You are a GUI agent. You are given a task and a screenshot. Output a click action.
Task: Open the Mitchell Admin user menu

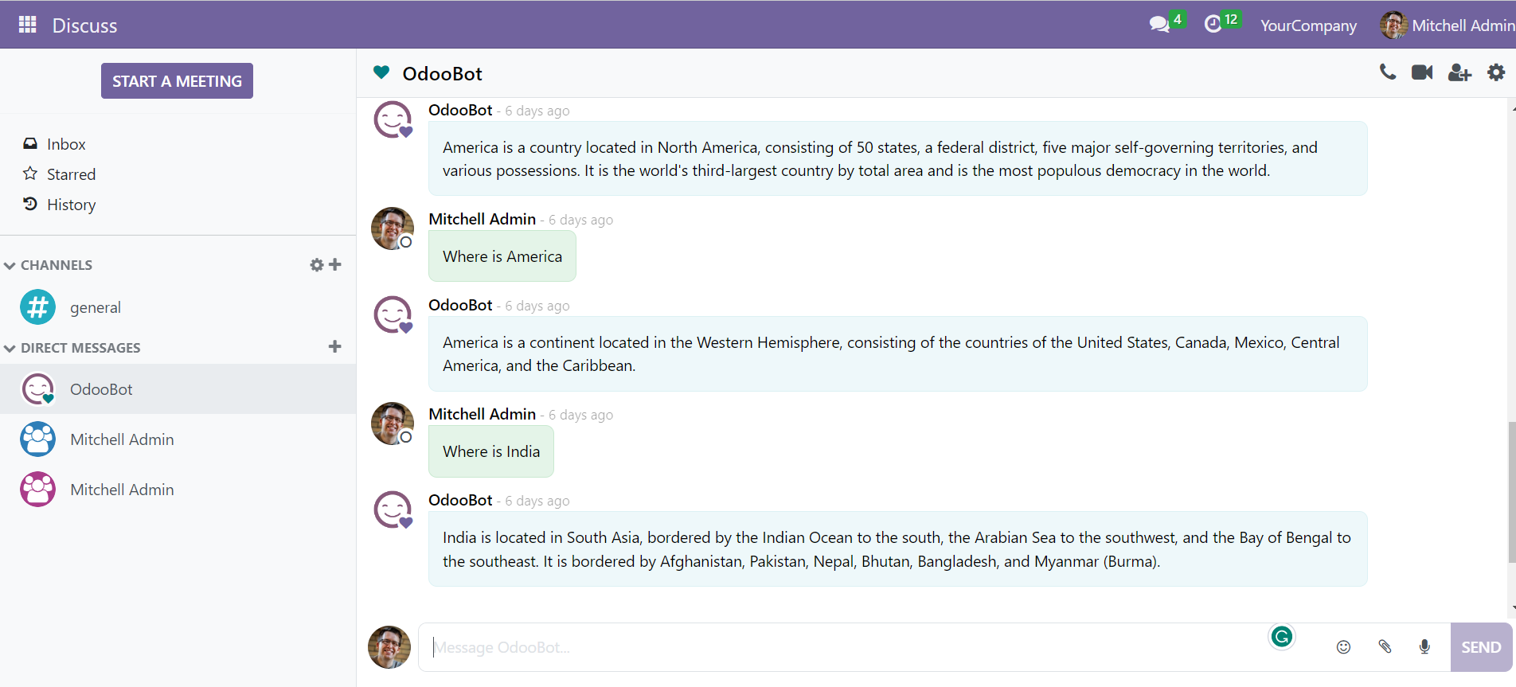(1447, 25)
